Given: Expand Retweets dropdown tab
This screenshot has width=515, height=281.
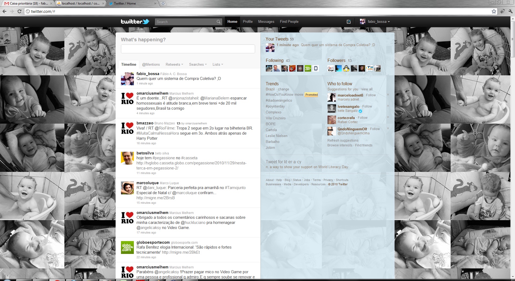Looking at the screenshot, I should [x=174, y=65].
